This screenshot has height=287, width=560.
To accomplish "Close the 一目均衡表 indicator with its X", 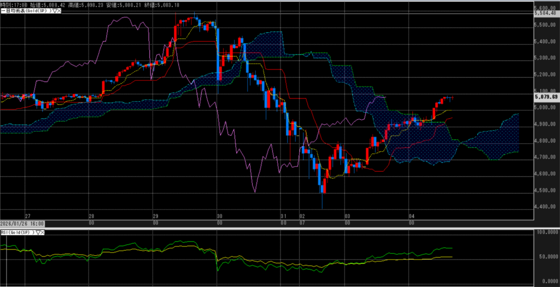I will [59, 11].
